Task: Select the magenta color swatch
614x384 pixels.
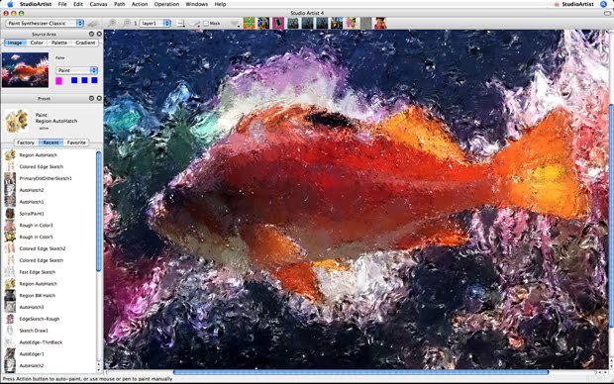Action: tap(58, 80)
